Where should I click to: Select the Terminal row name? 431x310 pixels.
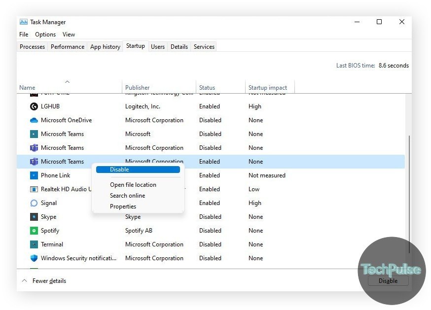tap(52, 244)
